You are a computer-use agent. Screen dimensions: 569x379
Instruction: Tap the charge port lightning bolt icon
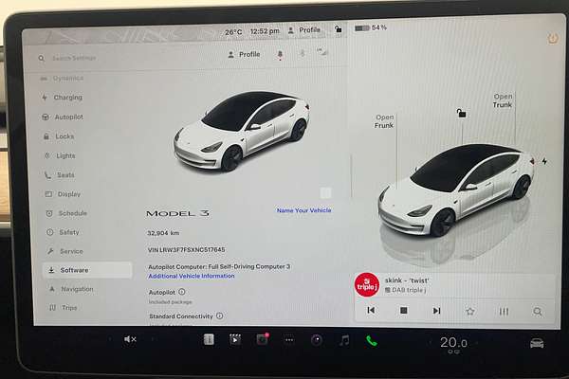point(544,161)
